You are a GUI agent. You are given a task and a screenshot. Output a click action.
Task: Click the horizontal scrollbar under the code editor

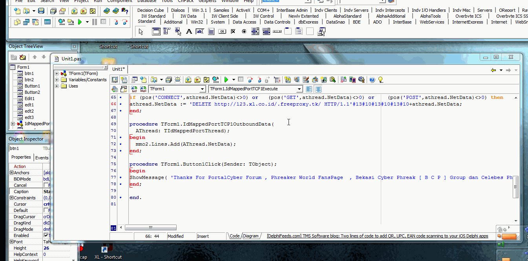tap(150, 228)
